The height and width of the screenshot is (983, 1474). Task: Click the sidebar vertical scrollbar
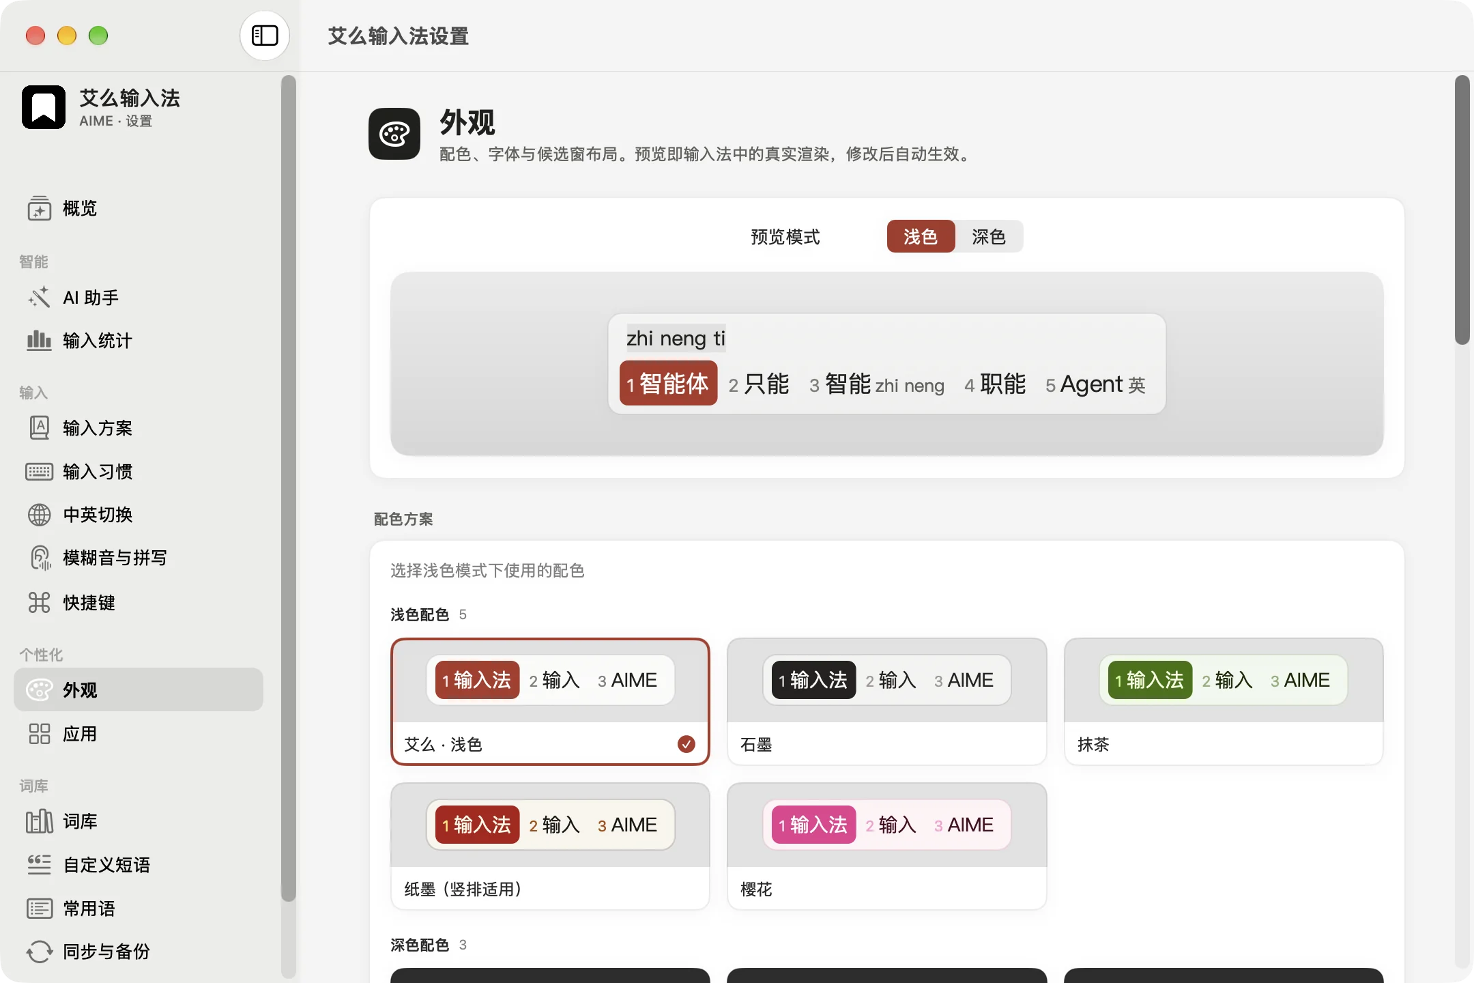coord(289,488)
